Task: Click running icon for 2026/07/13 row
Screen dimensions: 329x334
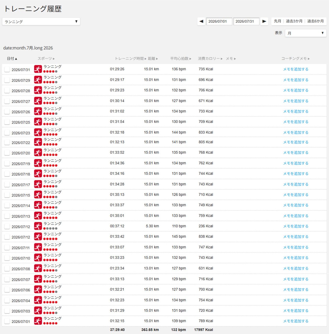Action: pyautogui.click(x=38, y=216)
